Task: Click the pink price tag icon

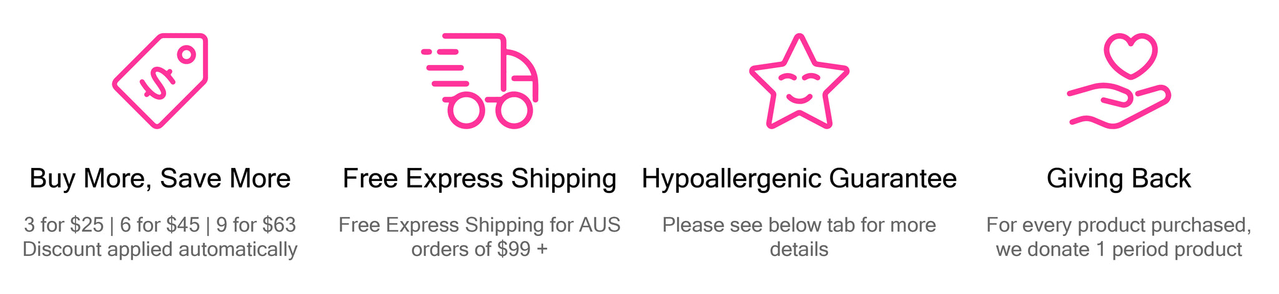Action: point(160,81)
